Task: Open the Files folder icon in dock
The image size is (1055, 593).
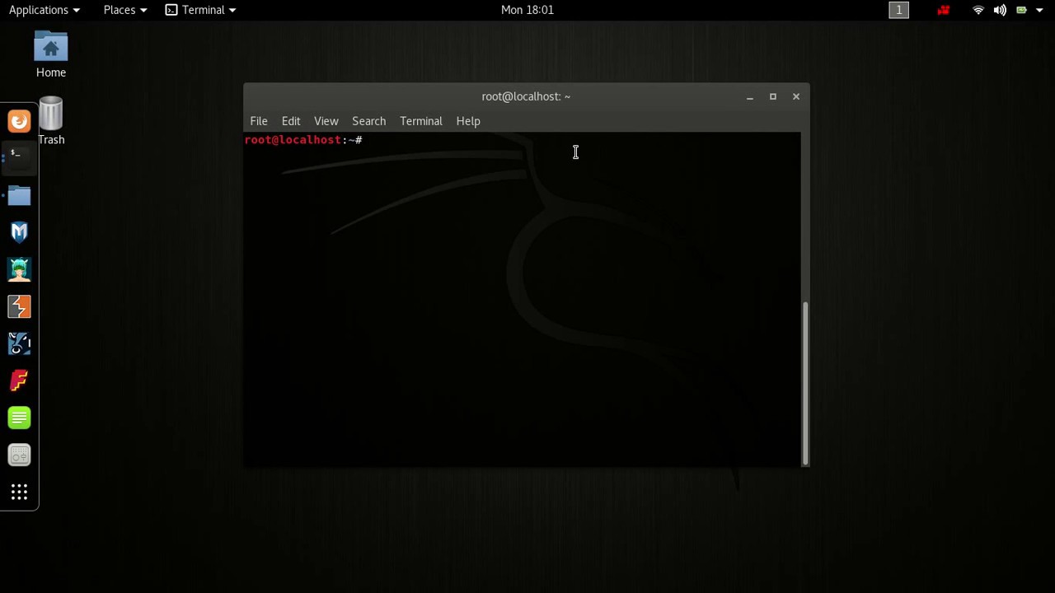Action: [19, 195]
